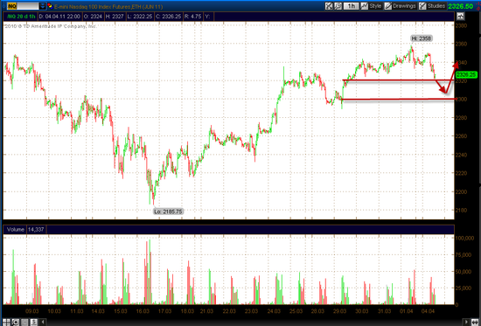Open the Style menu

tap(371, 6)
